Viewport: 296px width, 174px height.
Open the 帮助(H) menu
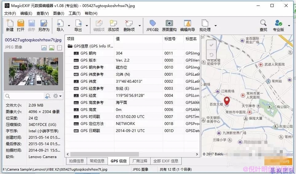(x=91, y=13)
